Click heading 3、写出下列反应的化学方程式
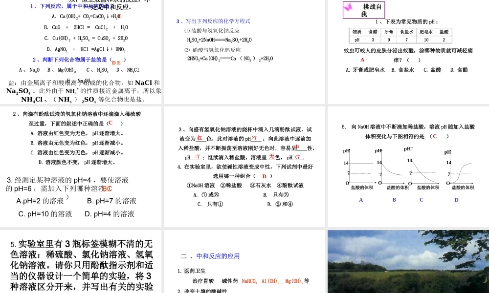The width and height of the screenshot is (489, 293). coord(213,21)
